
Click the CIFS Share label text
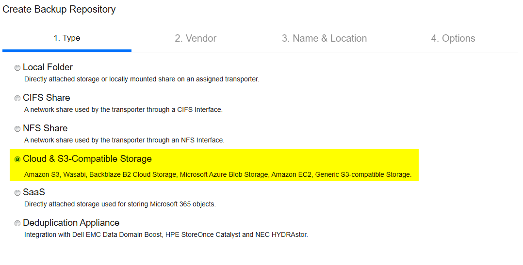point(47,98)
